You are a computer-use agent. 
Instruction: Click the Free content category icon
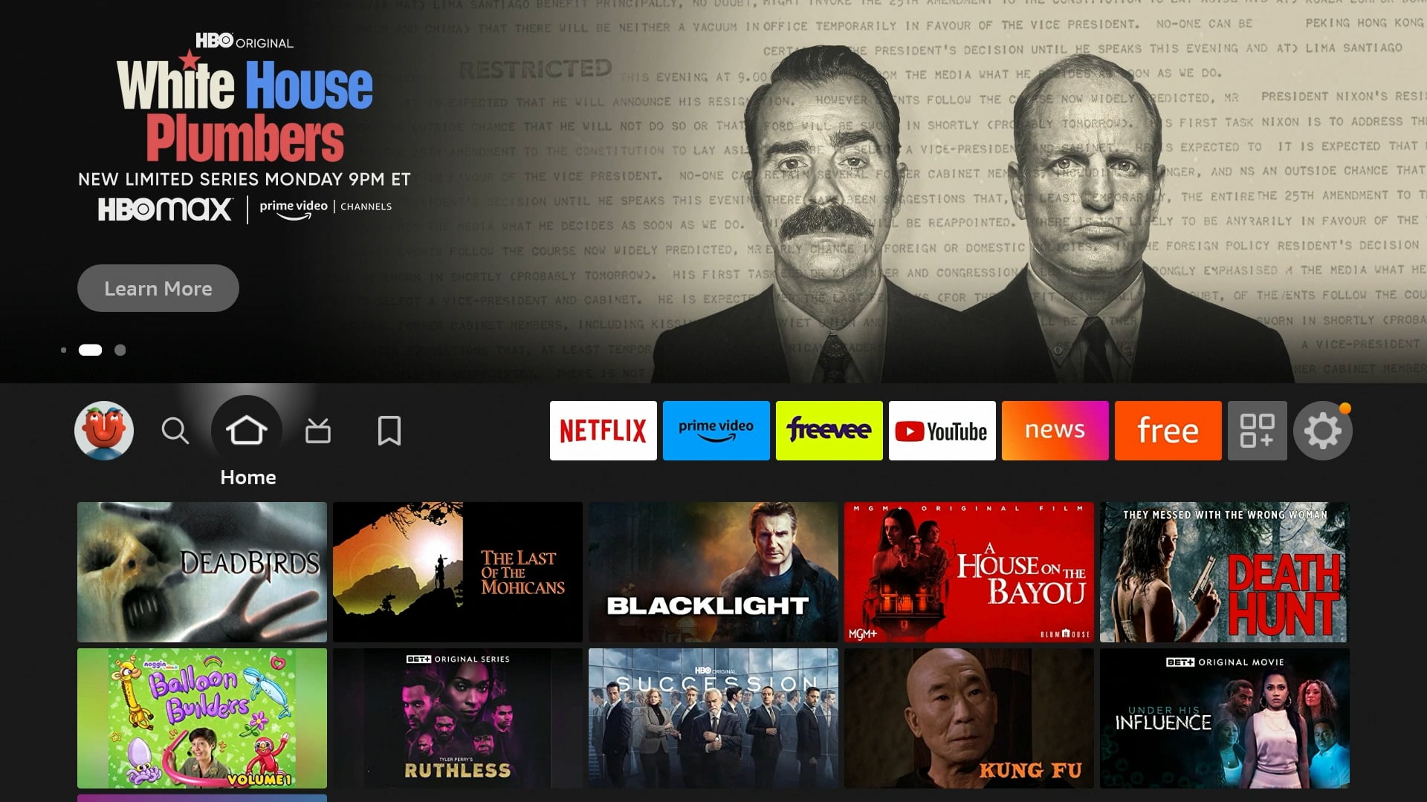click(x=1168, y=430)
